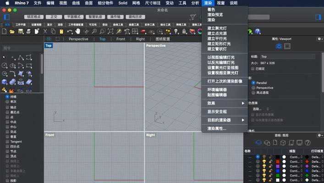
Task: Toggle the right sidebar panel icon
Action: pyautogui.click(x=318, y=17)
